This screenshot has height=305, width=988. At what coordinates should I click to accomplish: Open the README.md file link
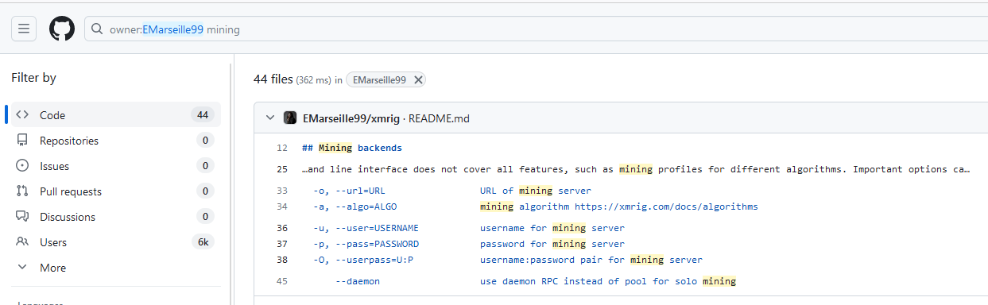(439, 118)
